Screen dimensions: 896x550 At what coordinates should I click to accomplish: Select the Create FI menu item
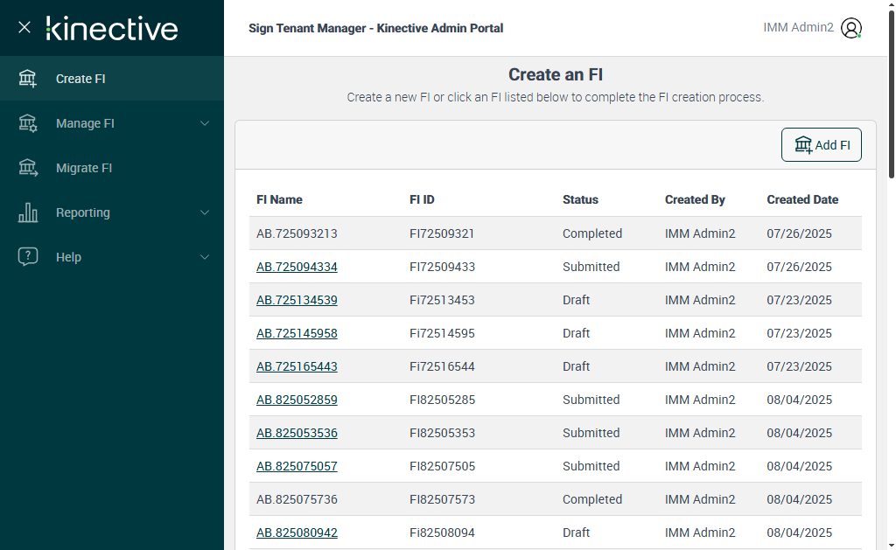[x=80, y=79]
